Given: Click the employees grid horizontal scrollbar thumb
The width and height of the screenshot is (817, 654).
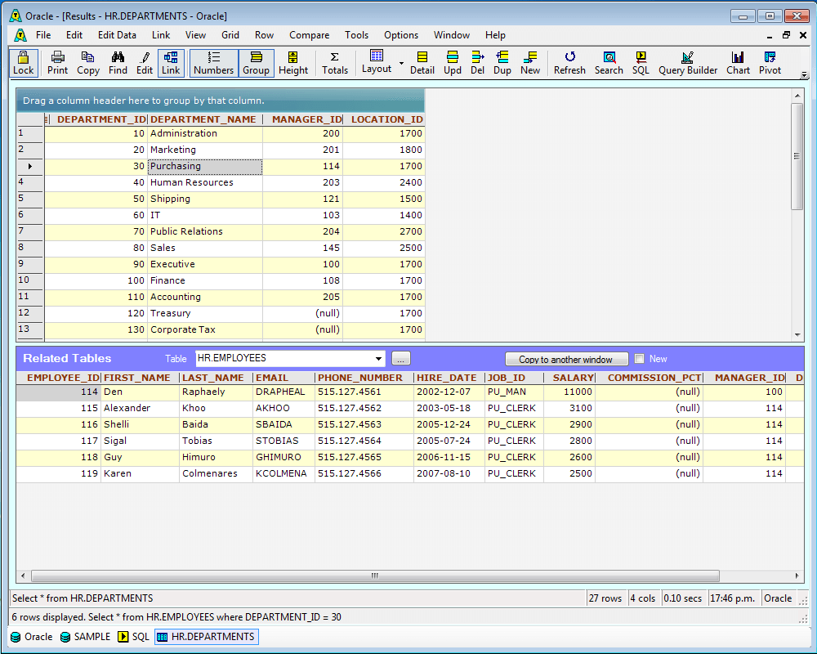Looking at the screenshot, I should click(375, 576).
